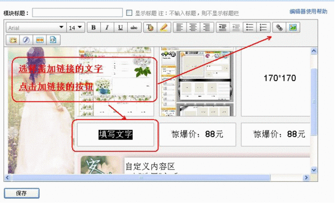
Task: Open the highlight background color tool
Action: (164, 27)
